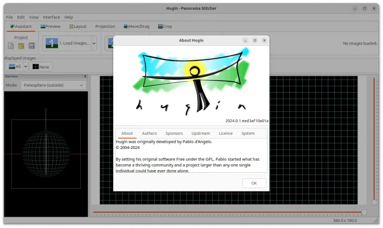Click the horizontal field of view slider handle
The image size is (383, 228).
[x=364, y=212]
